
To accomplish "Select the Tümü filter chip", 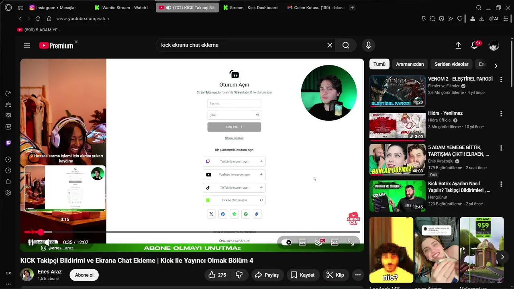I will click(379, 64).
